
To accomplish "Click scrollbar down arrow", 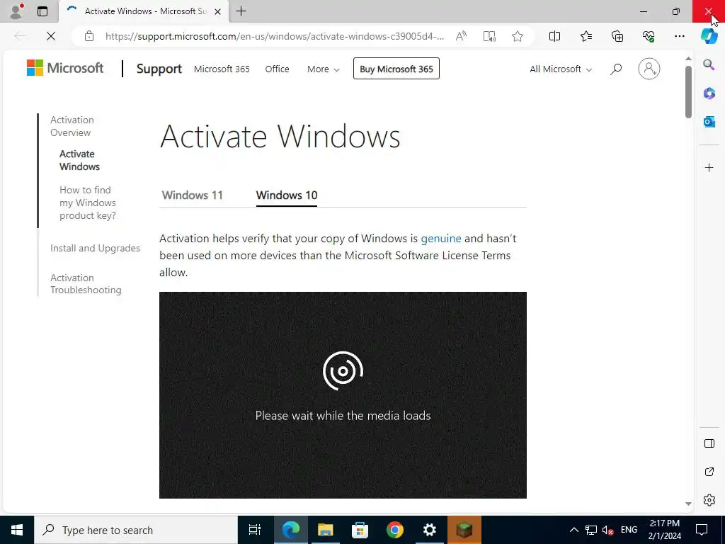I will pos(688,504).
